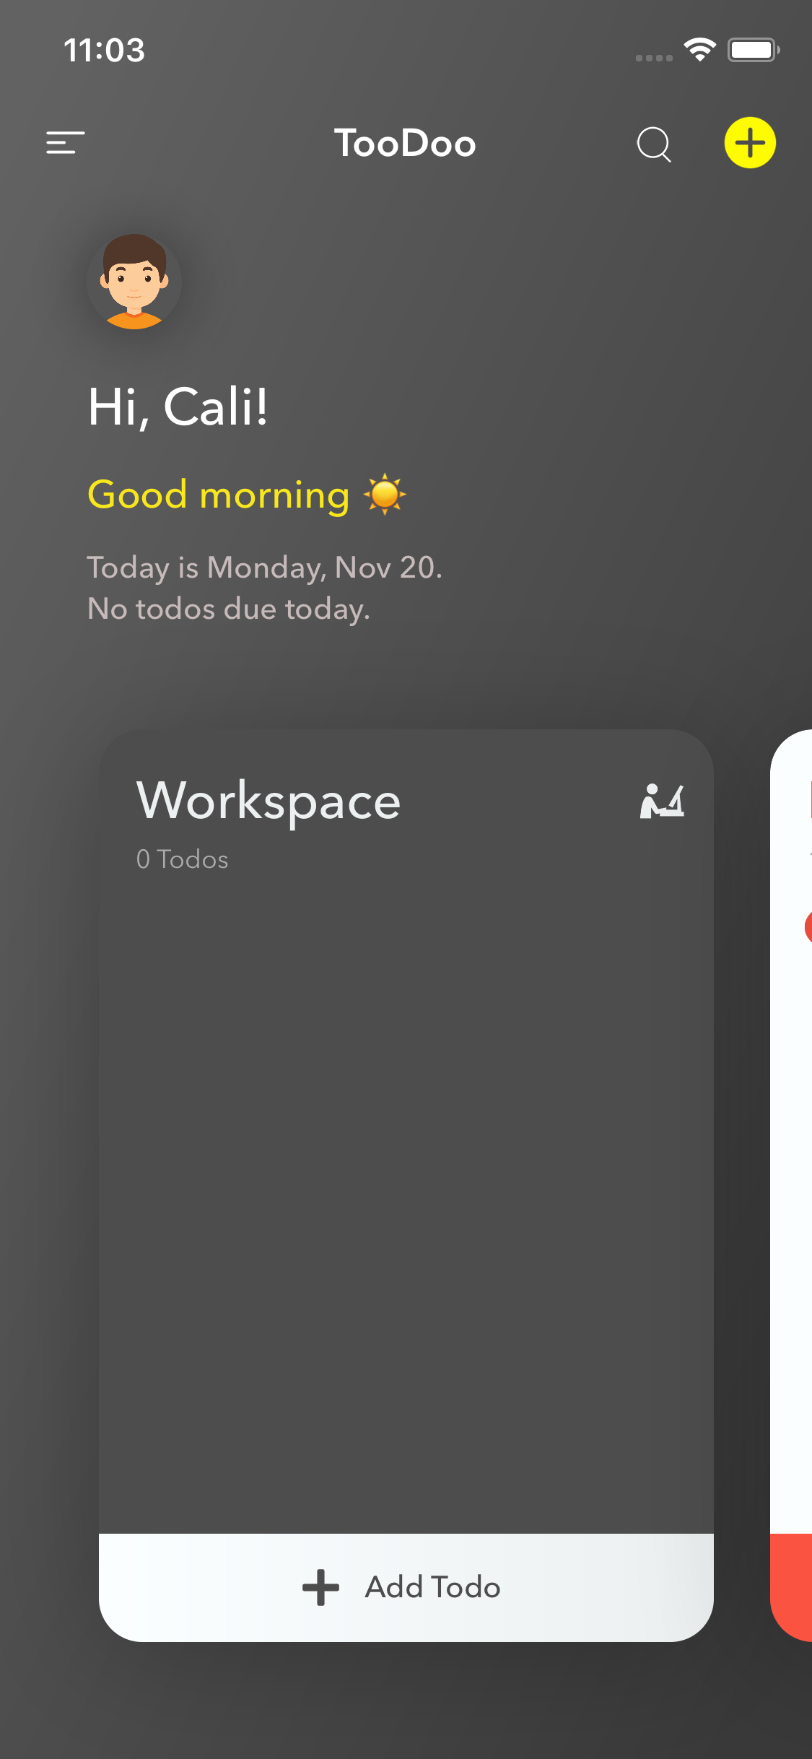Tap the red circle on next card
Screen dimensions: 812x1759
point(808,927)
